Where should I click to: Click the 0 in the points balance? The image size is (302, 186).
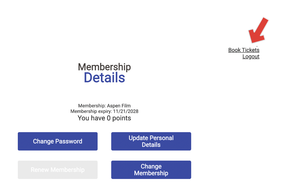tap(109, 118)
